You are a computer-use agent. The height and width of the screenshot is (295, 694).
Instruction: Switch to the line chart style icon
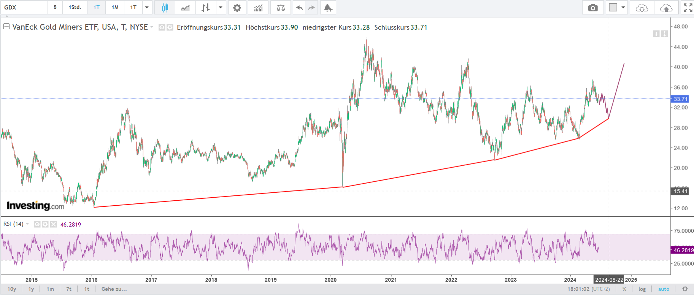pyautogui.click(x=185, y=8)
